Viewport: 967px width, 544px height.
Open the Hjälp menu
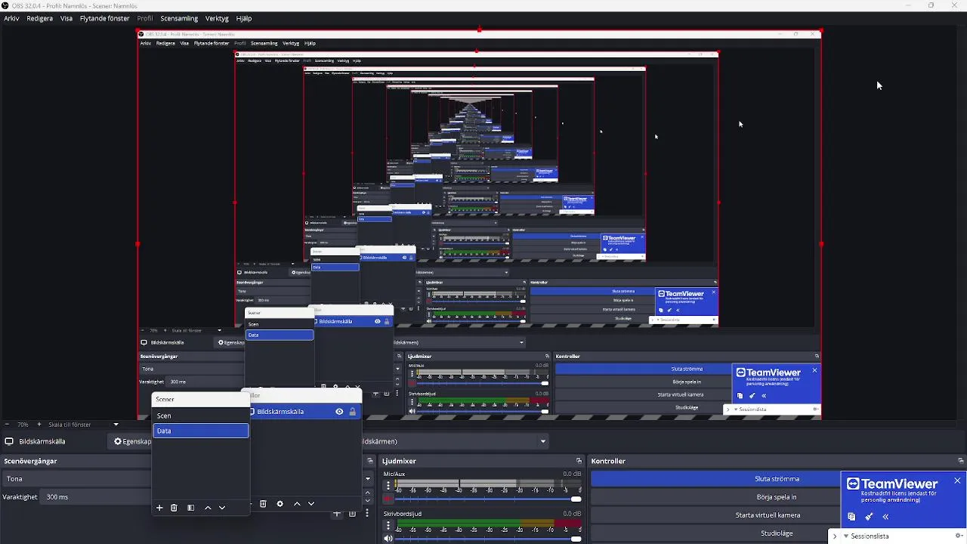(x=244, y=18)
